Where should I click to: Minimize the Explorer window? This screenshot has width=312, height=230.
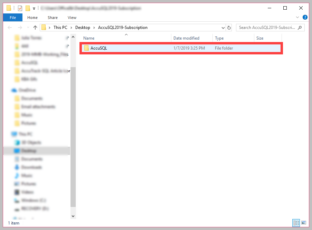(270, 8)
